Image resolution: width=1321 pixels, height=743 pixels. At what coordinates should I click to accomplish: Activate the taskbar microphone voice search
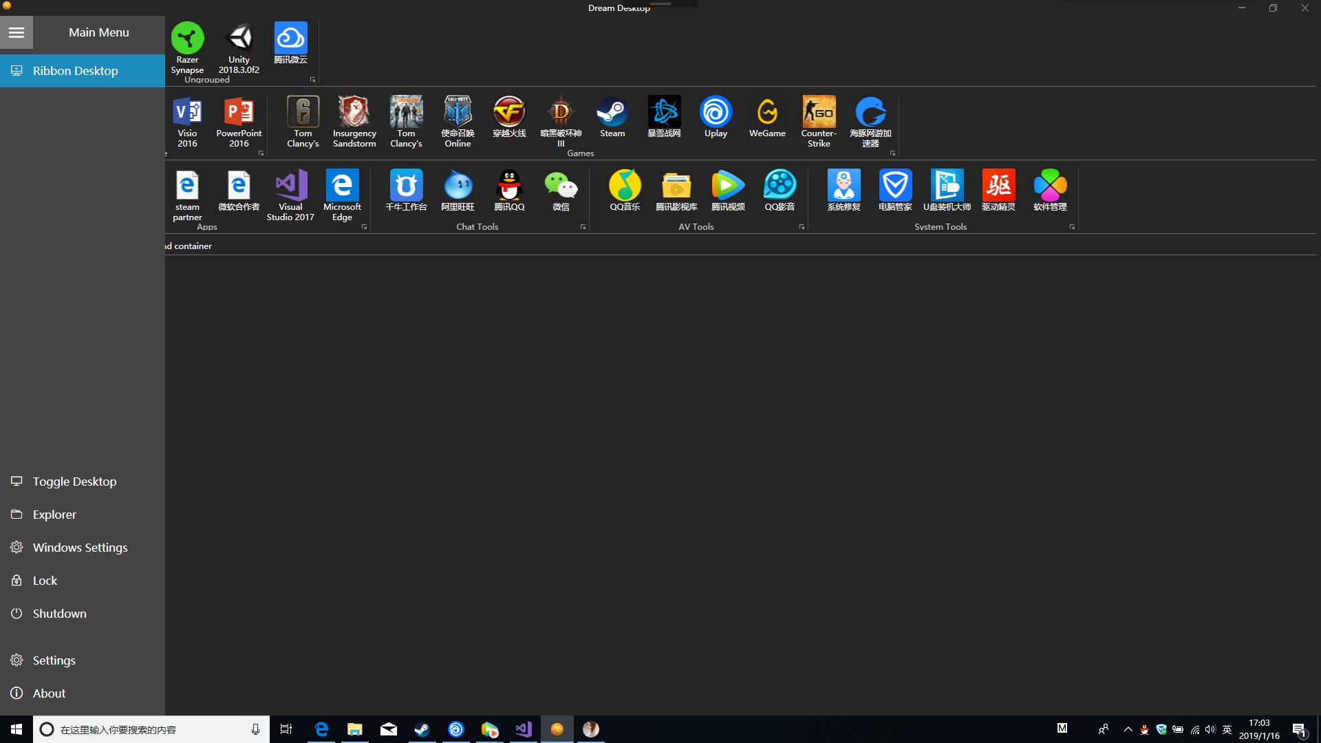pyautogui.click(x=255, y=729)
